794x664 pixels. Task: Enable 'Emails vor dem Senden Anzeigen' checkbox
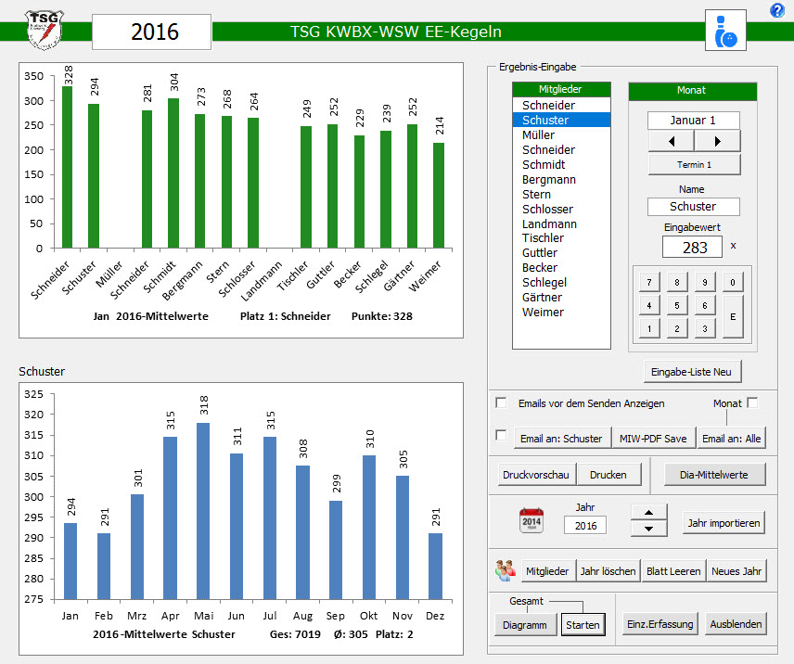click(502, 402)
